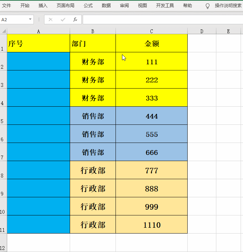Screen dimensions: 243x252
Task: Click the cell containing 777
Action: pos(152,170)
